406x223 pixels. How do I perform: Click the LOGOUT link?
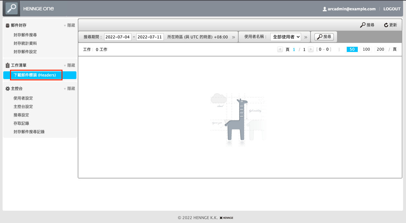tap(392, 9)
